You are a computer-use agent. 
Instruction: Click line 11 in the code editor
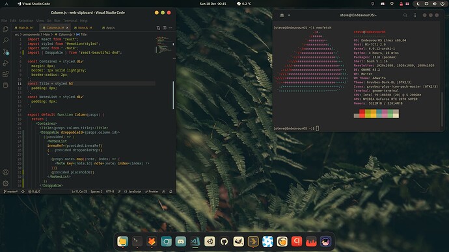click(92, 83)
